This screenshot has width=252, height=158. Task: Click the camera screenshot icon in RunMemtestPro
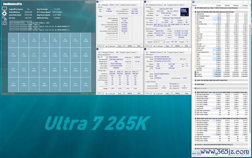(4, 23)
